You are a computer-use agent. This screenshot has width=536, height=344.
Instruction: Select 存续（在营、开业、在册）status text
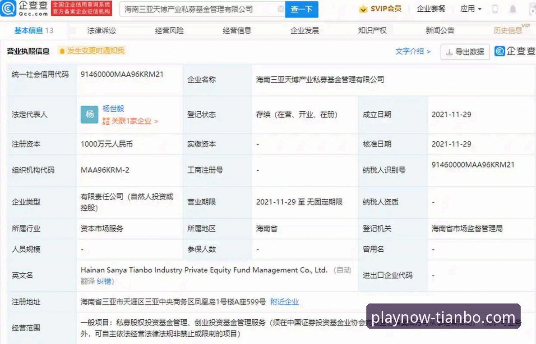(x=297, y=114)
